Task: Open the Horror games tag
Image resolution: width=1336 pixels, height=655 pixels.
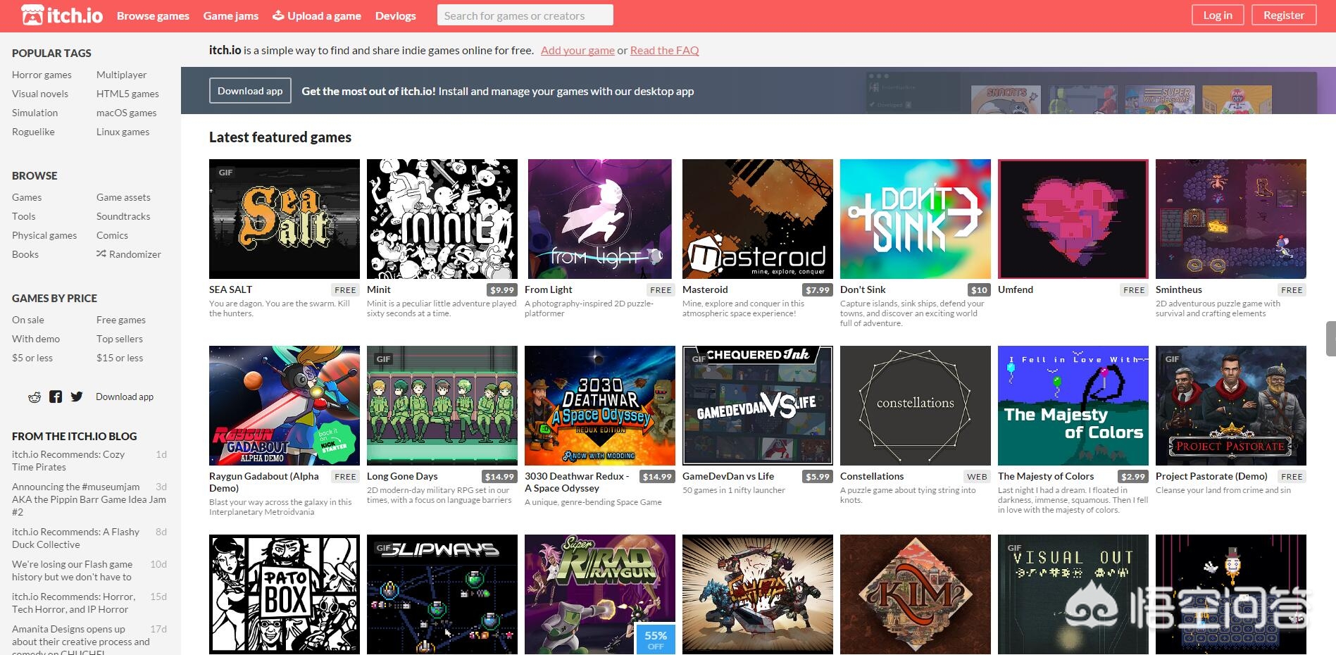Action: (42, 75)
